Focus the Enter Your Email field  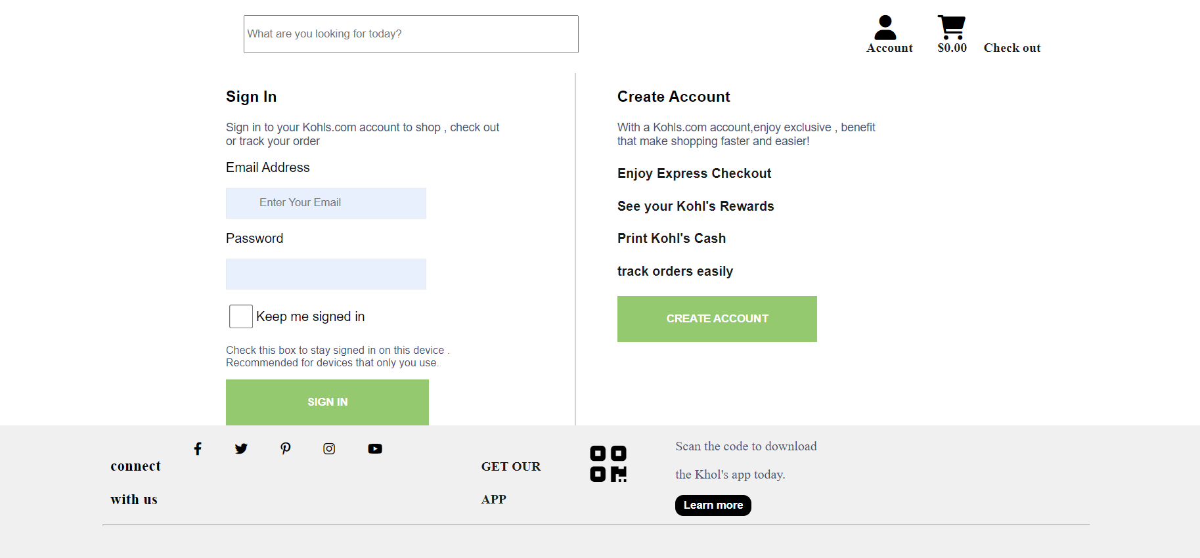click(x=326, y=203)
